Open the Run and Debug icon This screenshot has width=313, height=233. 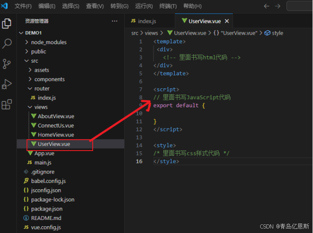click(7, 84)
